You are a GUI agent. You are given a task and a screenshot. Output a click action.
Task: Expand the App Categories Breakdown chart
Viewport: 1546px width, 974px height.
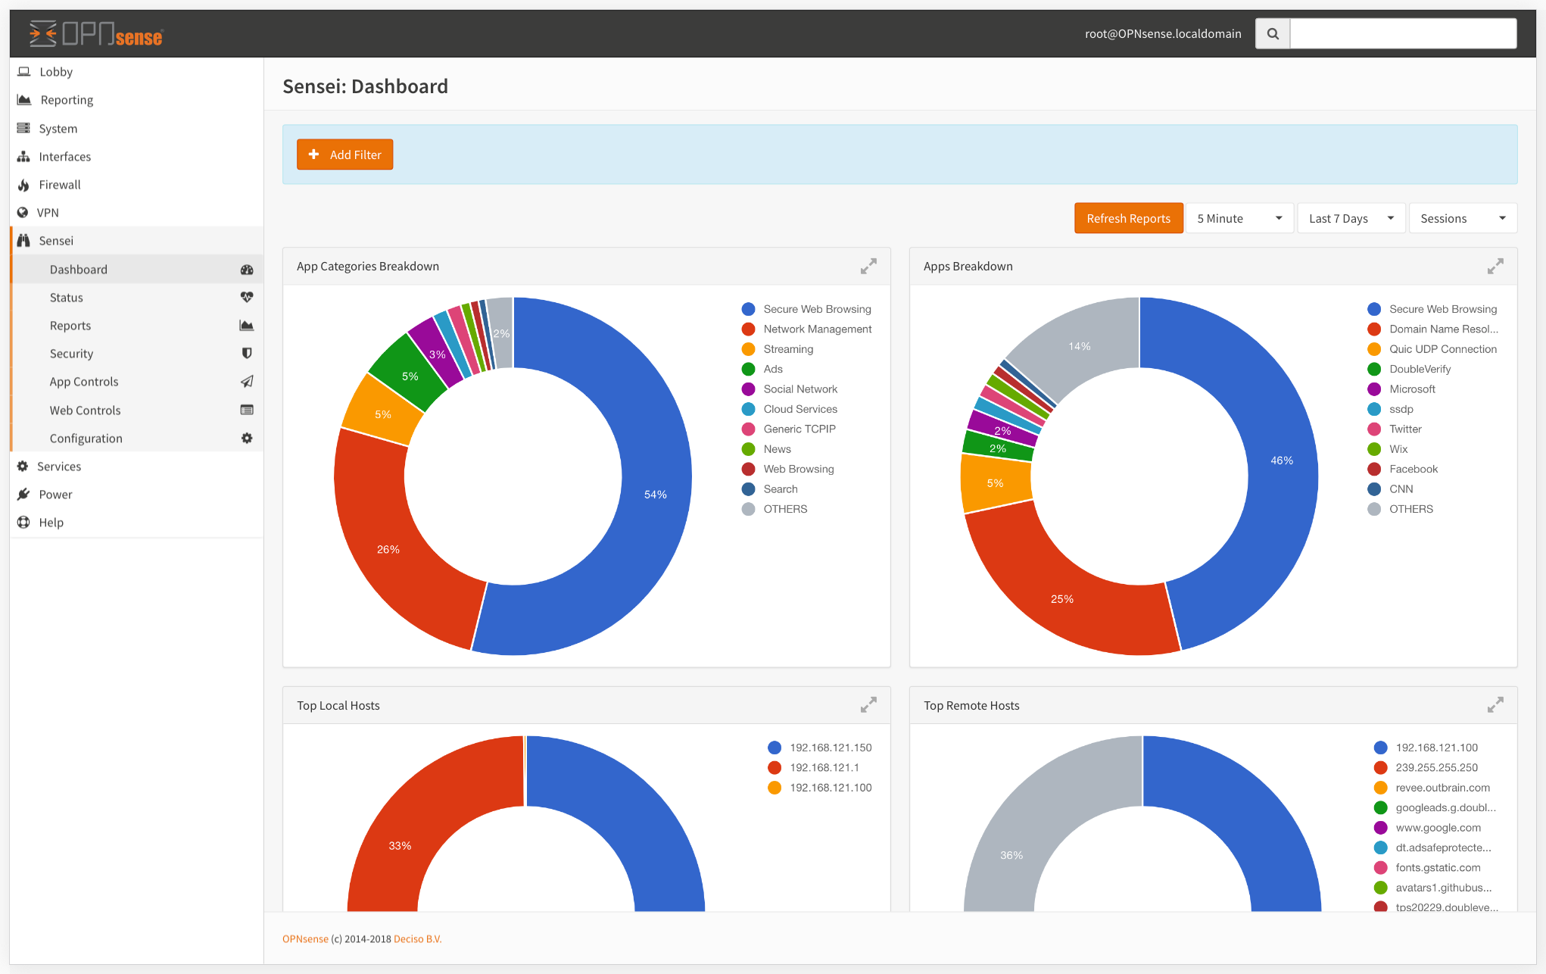868,266
